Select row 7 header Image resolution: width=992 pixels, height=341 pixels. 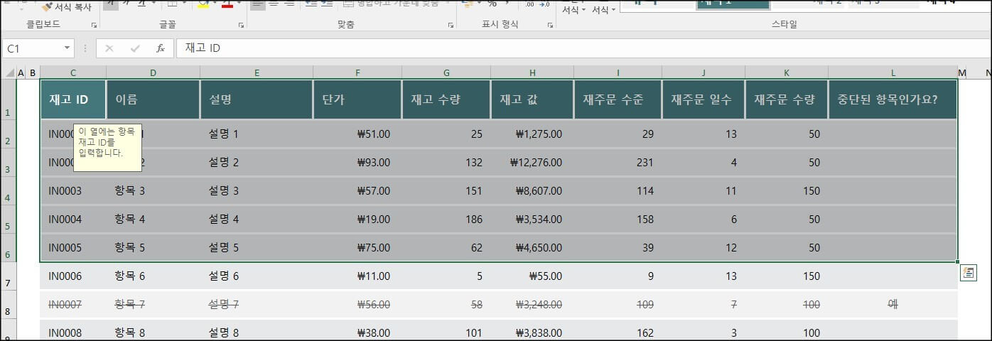[x=8, y=276]
